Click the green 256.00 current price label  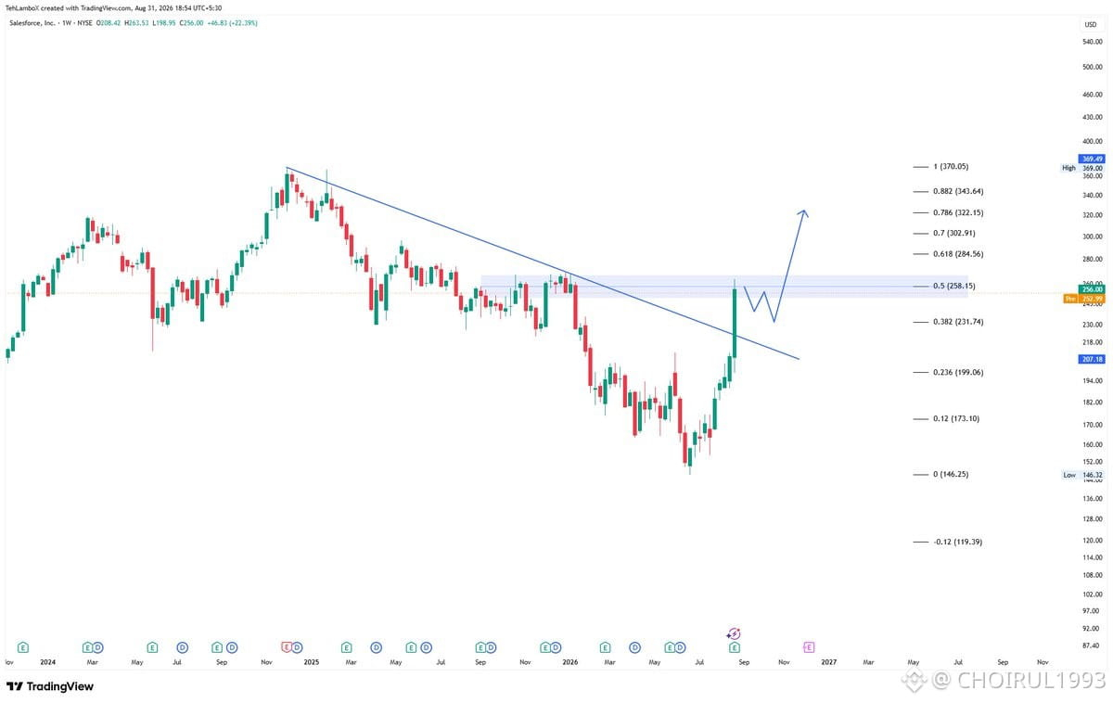point(1093,289)
